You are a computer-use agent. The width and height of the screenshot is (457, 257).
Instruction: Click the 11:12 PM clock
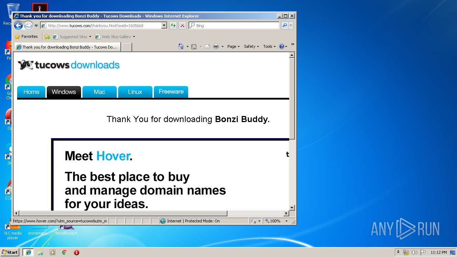(x=438, y=252)
